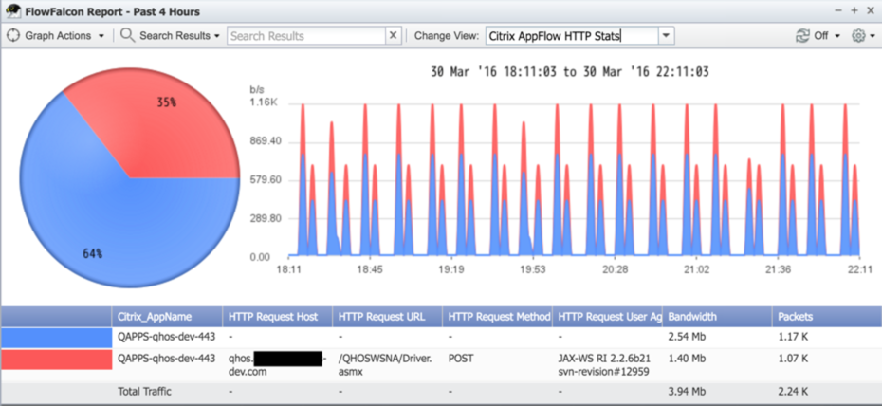Sort by the Bandwidth column header
This screenshot has width=882, height=406.
pyautogui.click(x=717, y=317)
